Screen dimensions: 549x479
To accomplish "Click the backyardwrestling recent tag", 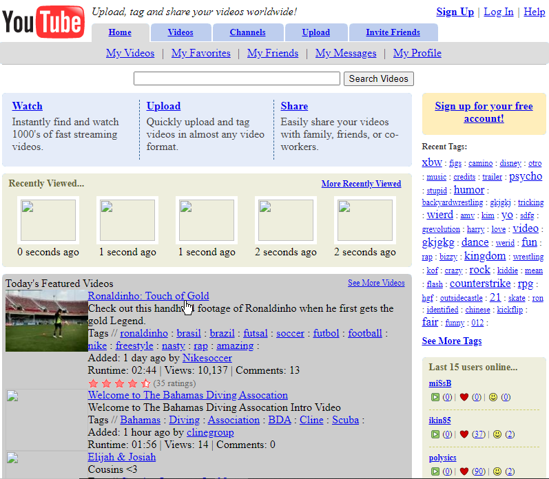I will click(453, 202).
